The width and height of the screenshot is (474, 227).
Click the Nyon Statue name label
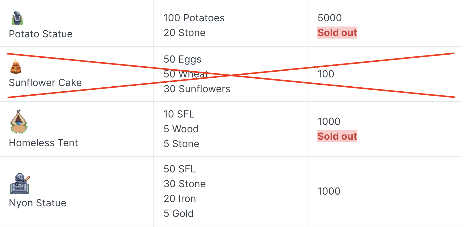[x=38, y=203]
